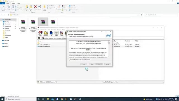
Task: Switch to Share tab in File Explorer
Action: [x=13, y=3]
